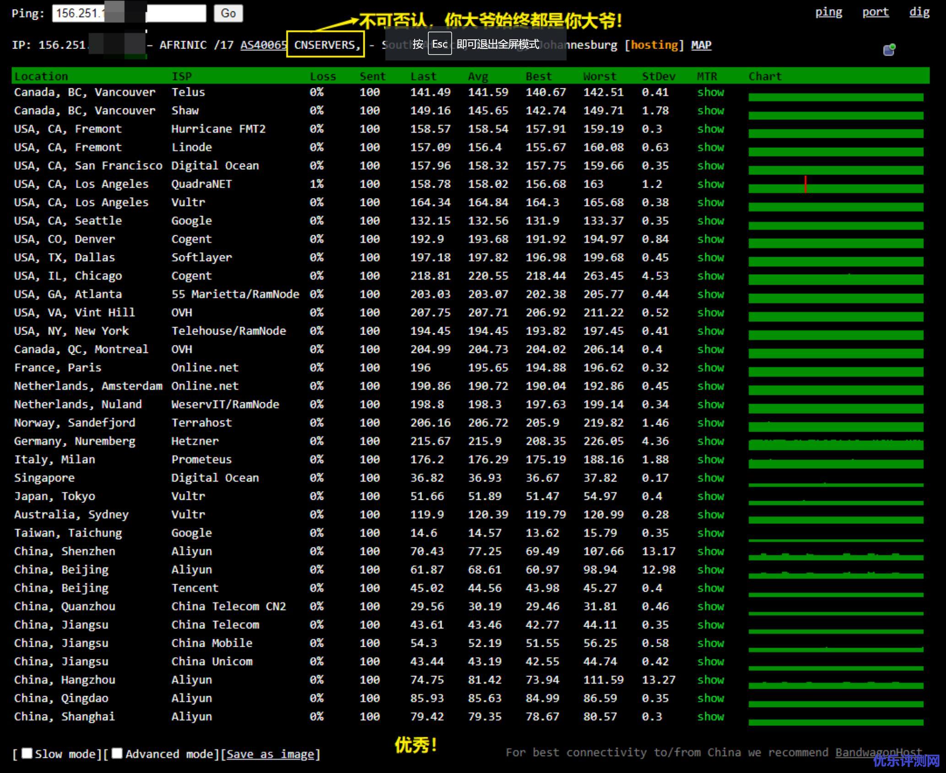946x773 pixels.
Task: Switch to the ping tool tab
Action: point(828,12)
